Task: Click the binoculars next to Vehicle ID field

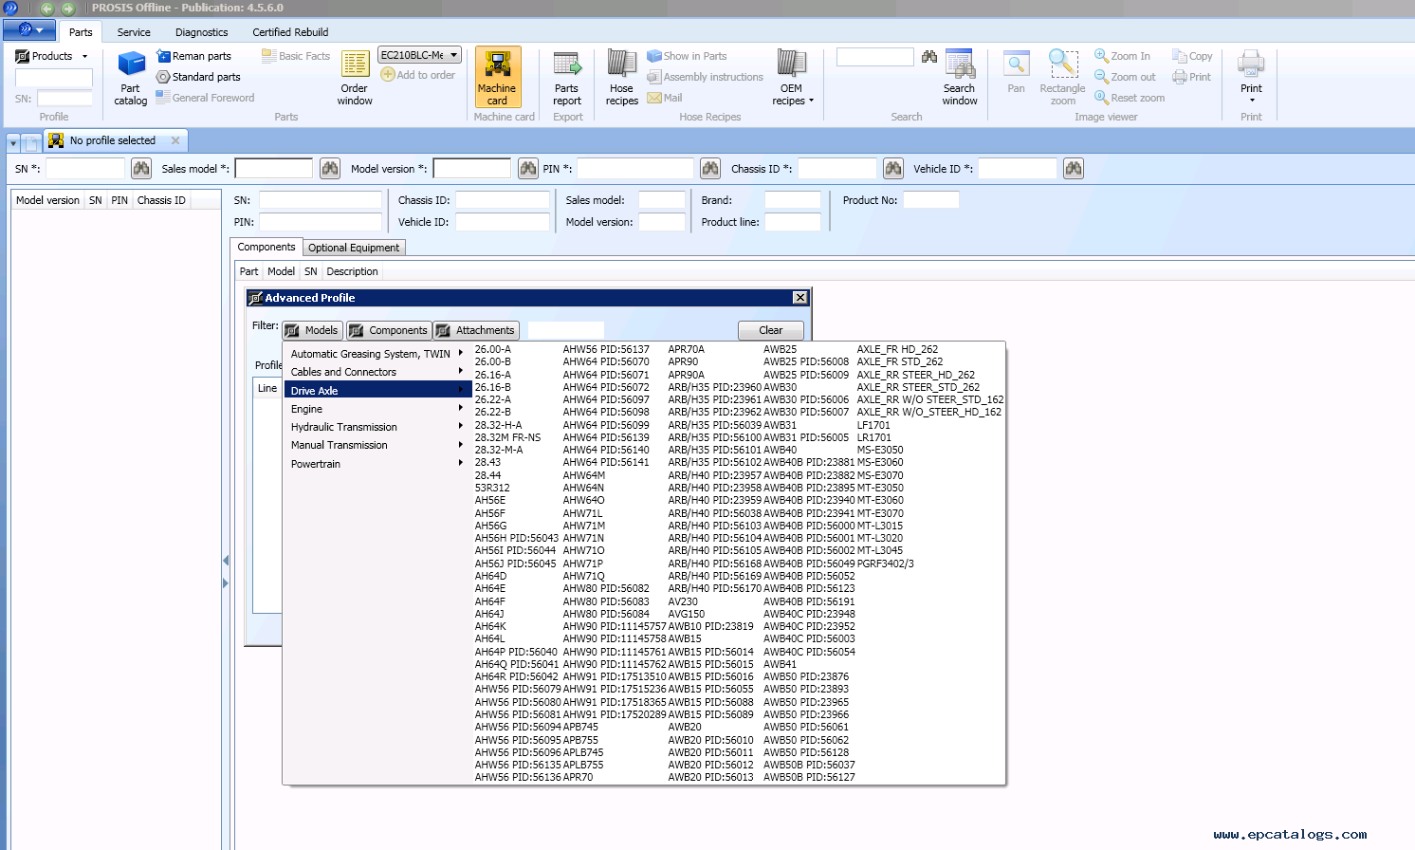Action: [x=1074, y=169]
